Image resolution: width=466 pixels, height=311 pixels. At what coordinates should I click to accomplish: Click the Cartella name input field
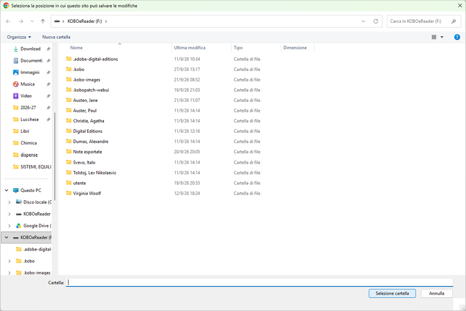(x=259, y=282)
